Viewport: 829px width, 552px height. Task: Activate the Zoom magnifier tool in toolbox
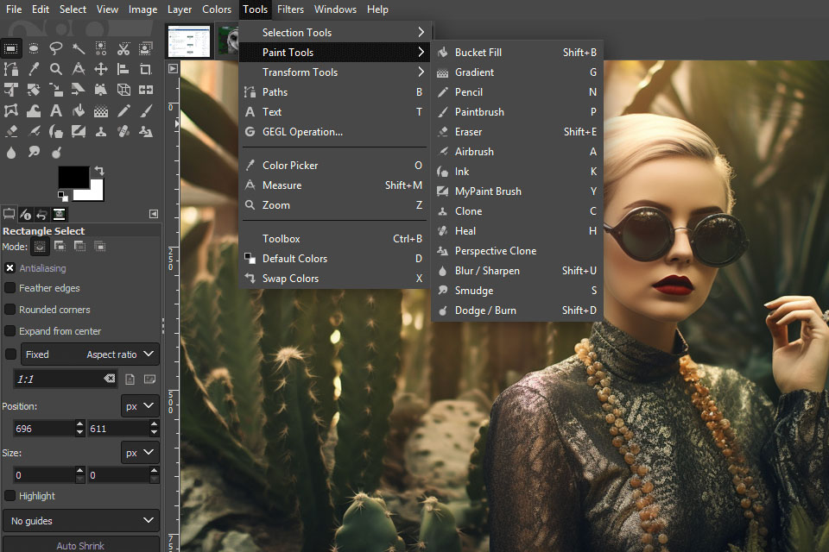56,69
